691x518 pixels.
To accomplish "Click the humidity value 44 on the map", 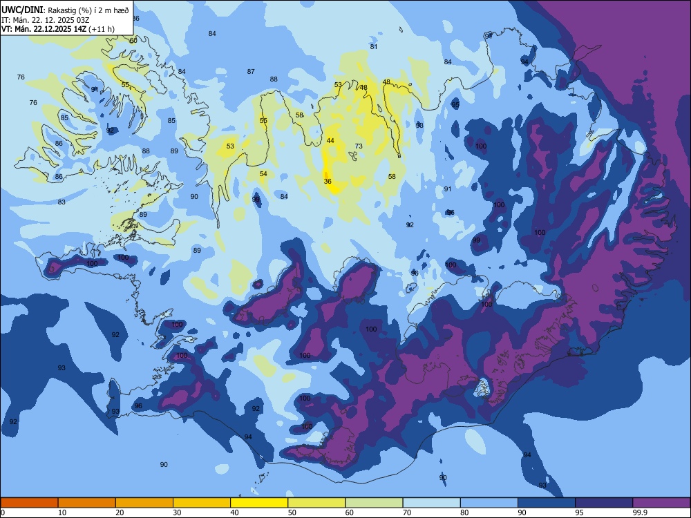I will coord(330,140).
